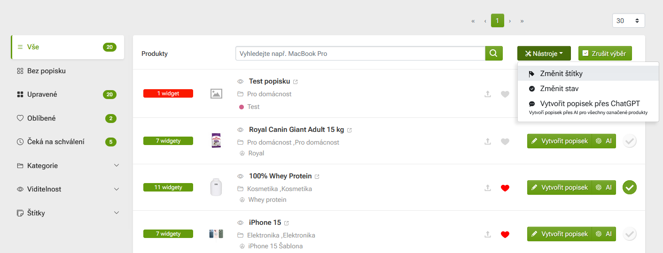Viewport: 663px width, 253px height.
Task: Click upload icon for iPhone 15
Action: pos(488,234)
